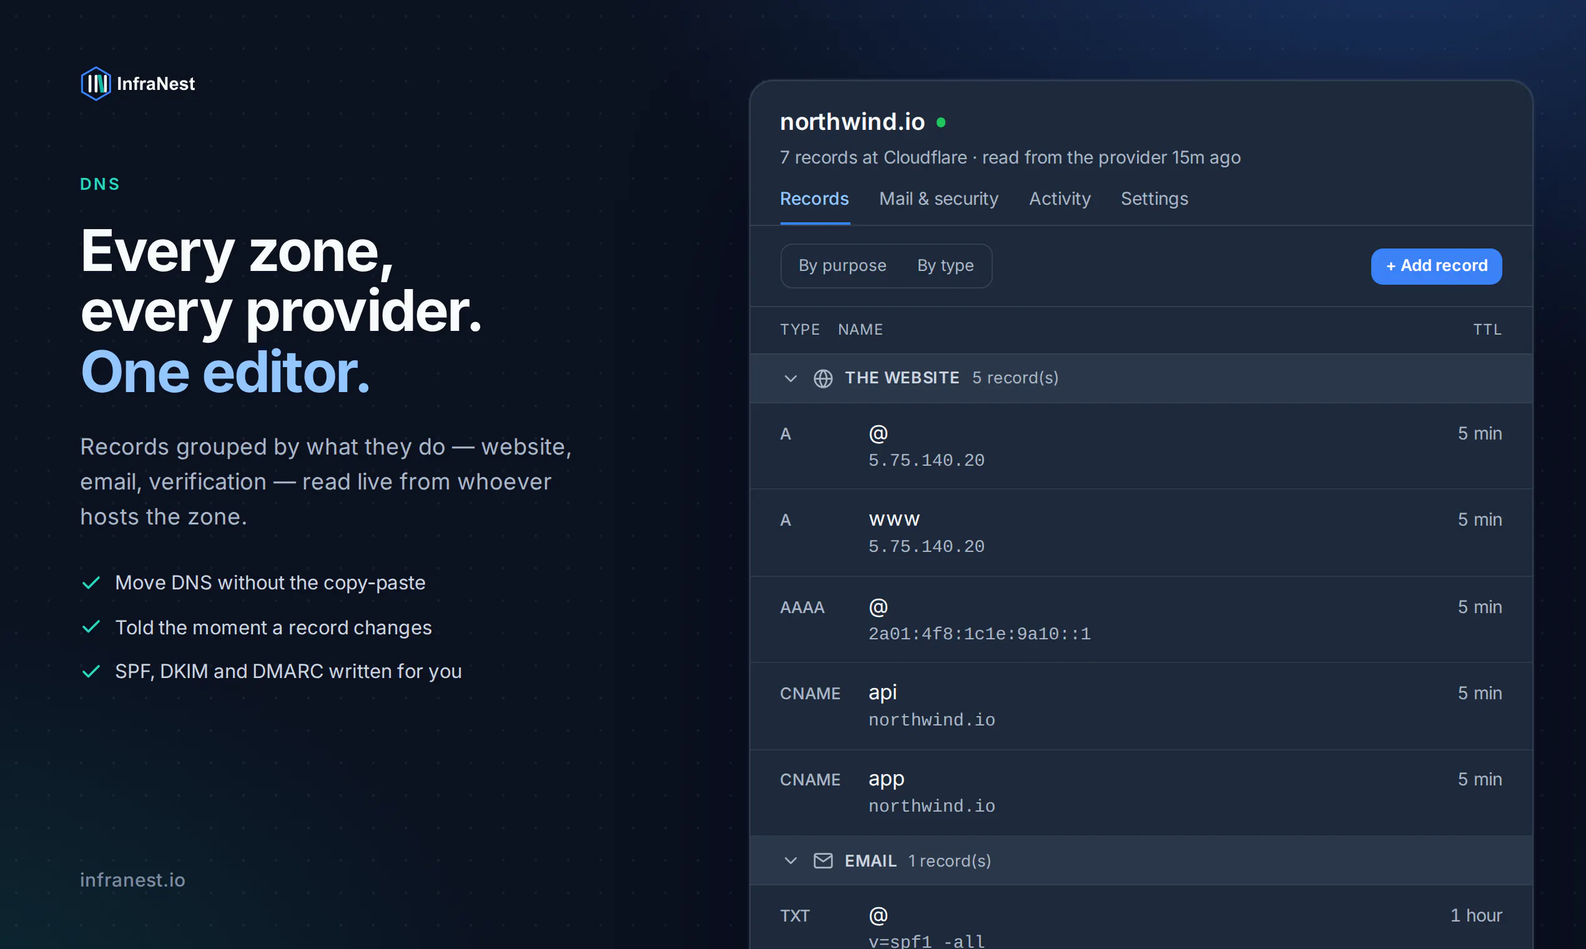Switch grouping to By purpose
Image resolution: width=1586 pixels, height=949 pixels.
pyautogui.click(x=842, y=265)
